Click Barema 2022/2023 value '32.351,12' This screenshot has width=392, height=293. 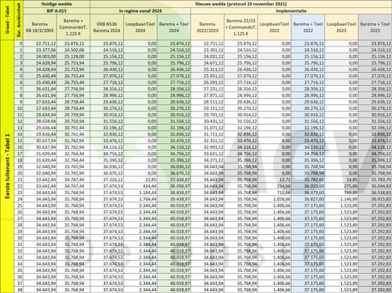213,140
